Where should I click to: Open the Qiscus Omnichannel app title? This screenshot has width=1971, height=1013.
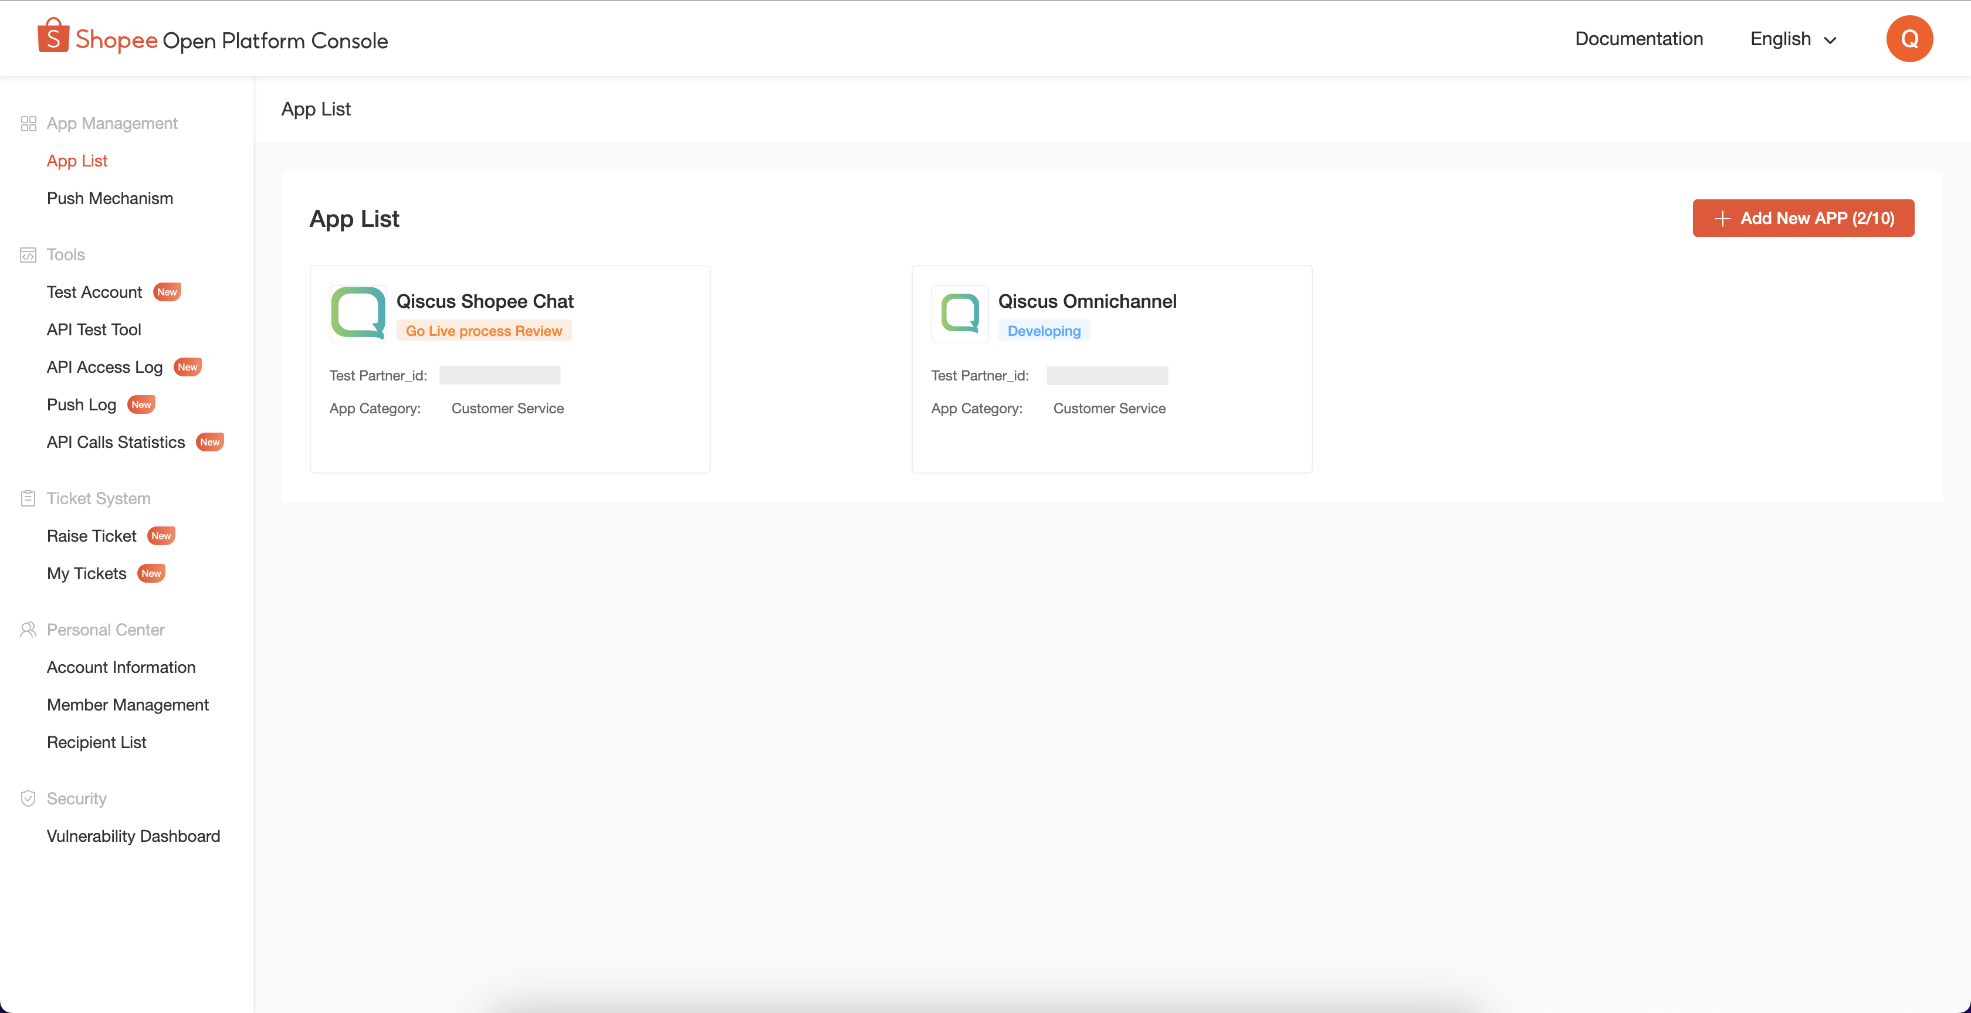click(1087, 301)
